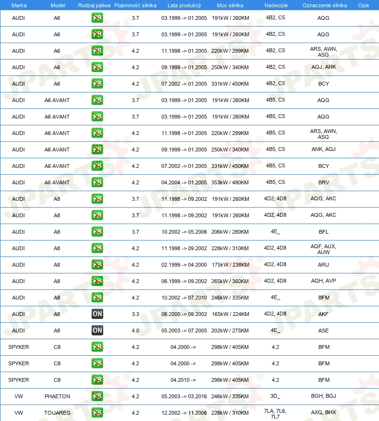This screenshot has width=379, height=421.
Task: Click the Marka column header
Action: click(x=19, y=5)
